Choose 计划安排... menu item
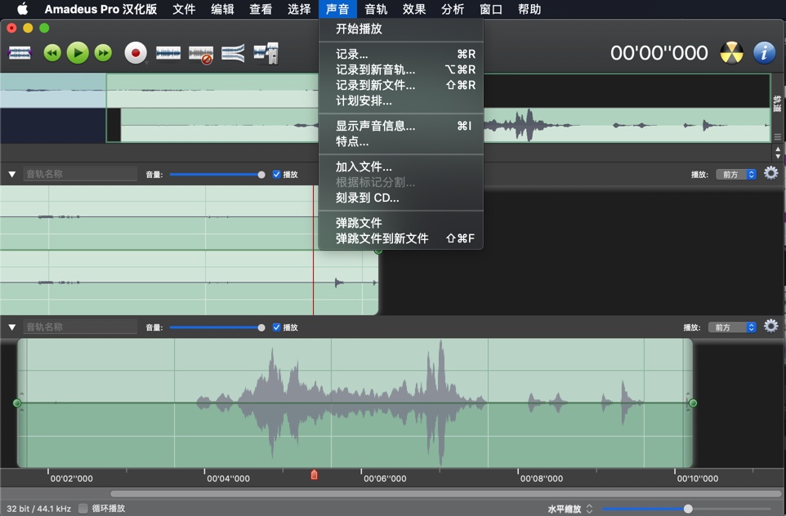The height and width of the screenshot is (516, 786). point(401,100)
